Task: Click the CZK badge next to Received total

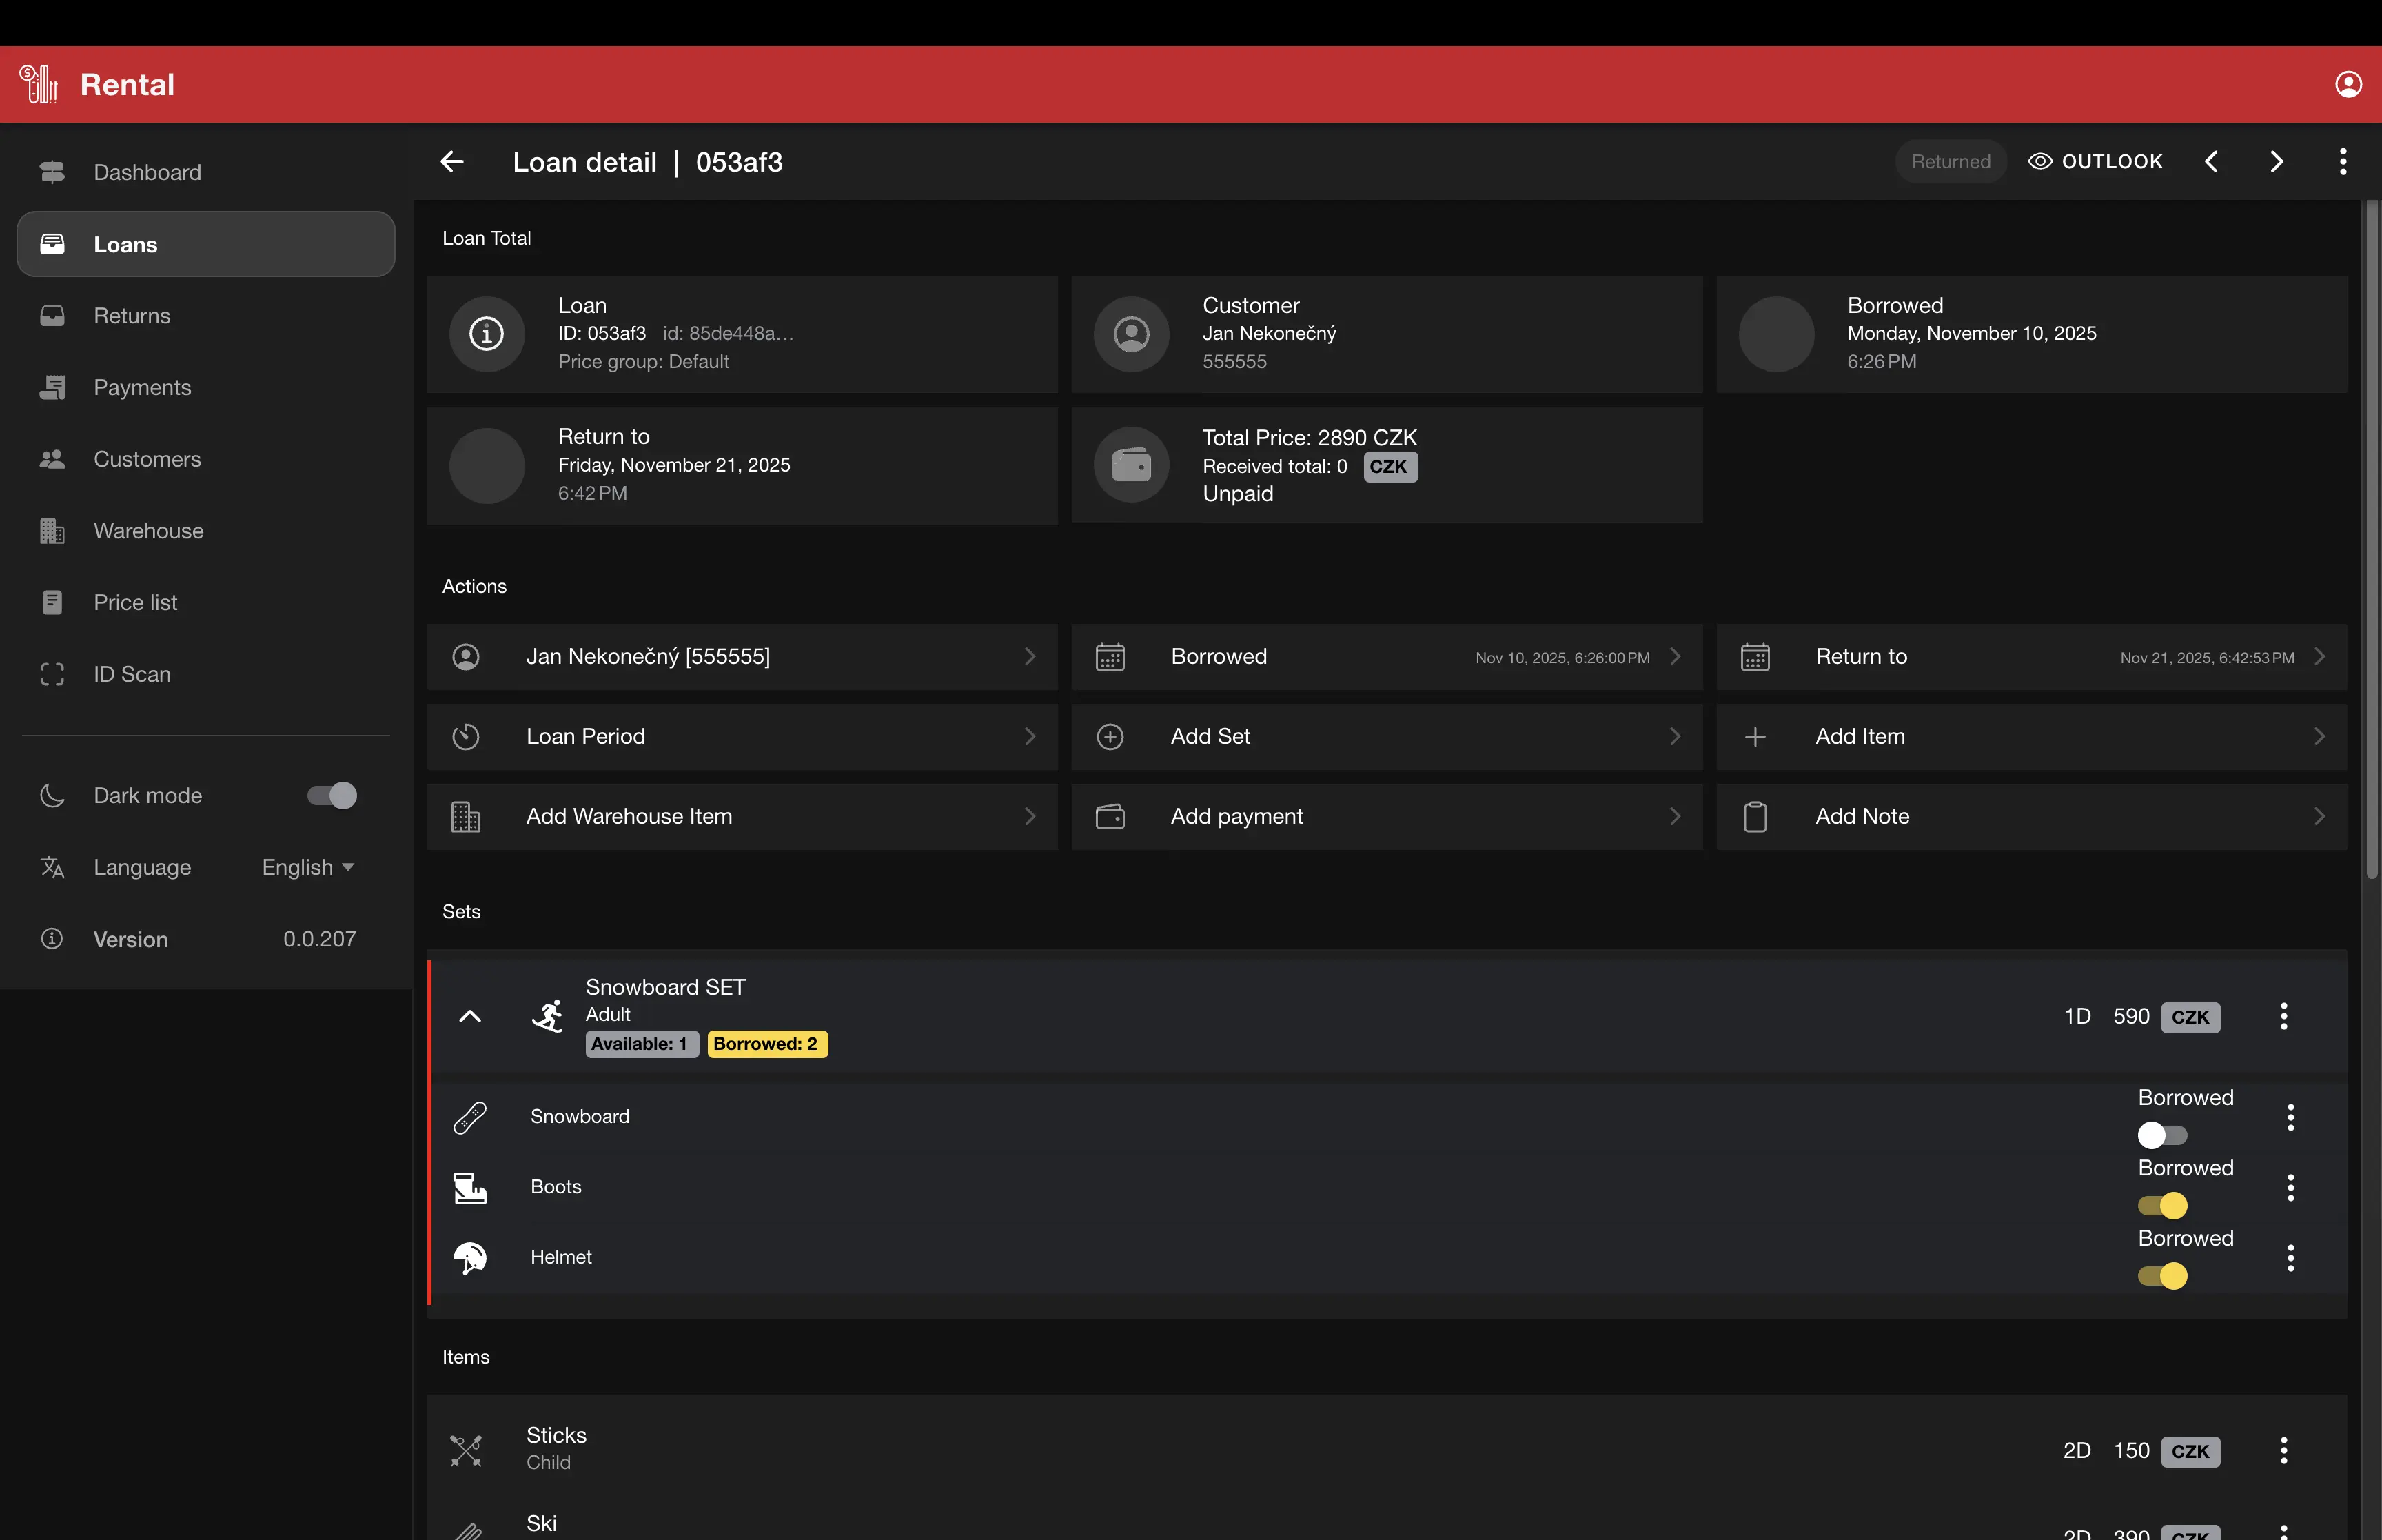Action: 1389,467
